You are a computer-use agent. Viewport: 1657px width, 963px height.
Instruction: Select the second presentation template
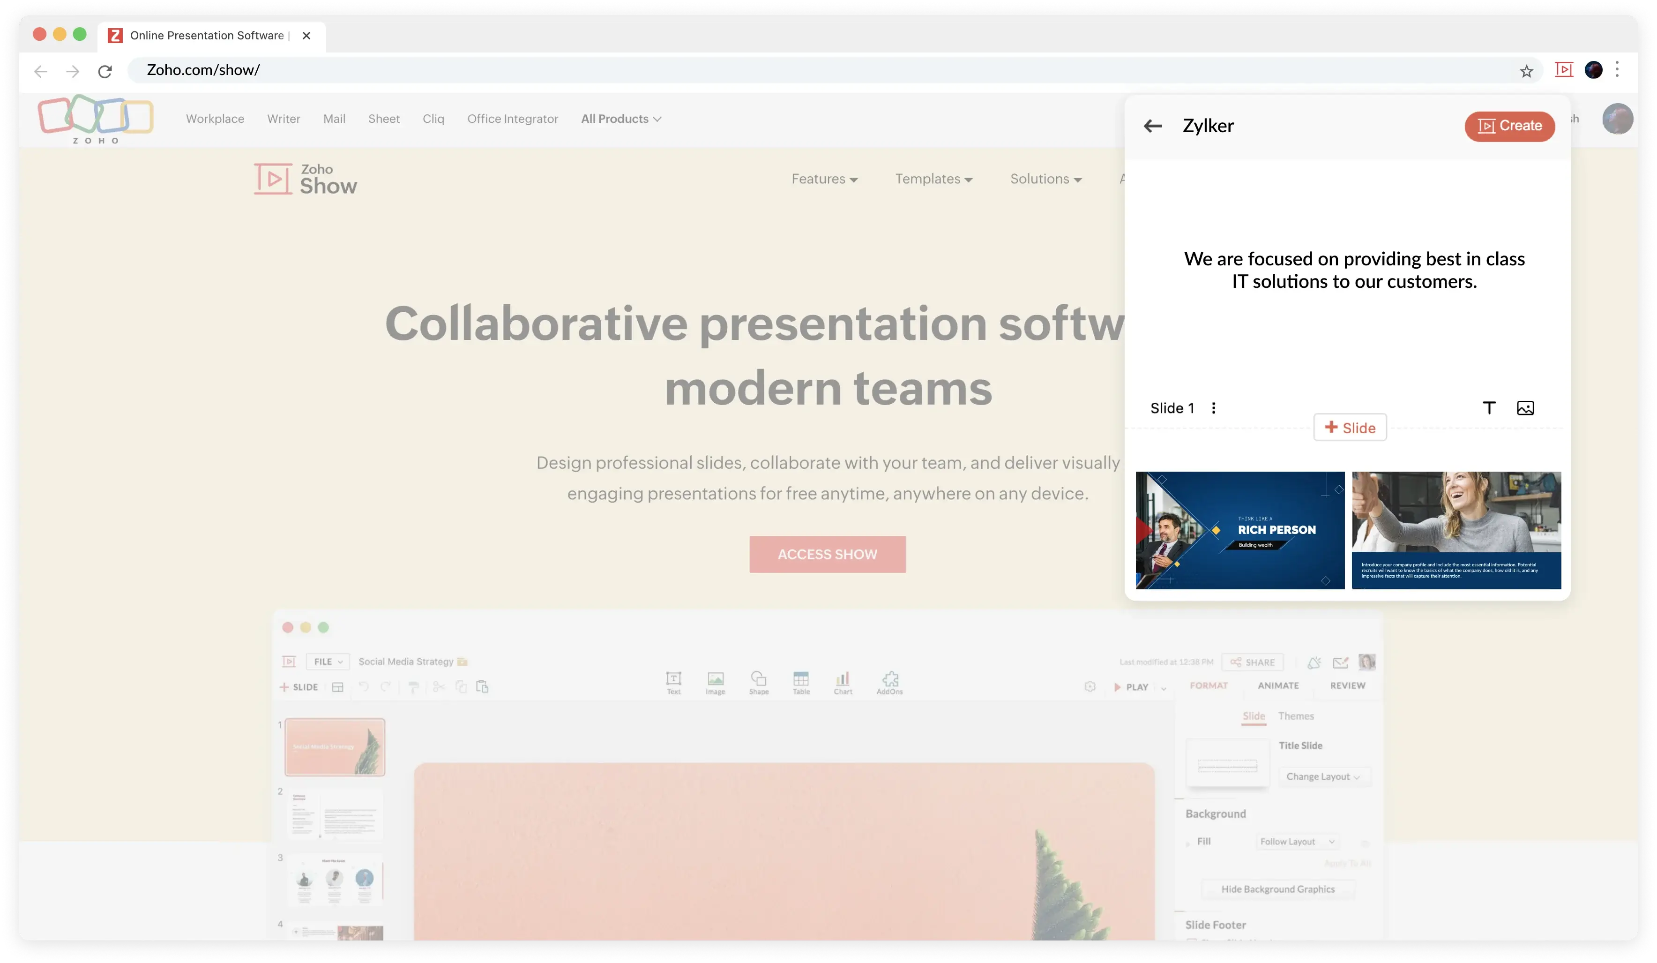coord(1455,530)
